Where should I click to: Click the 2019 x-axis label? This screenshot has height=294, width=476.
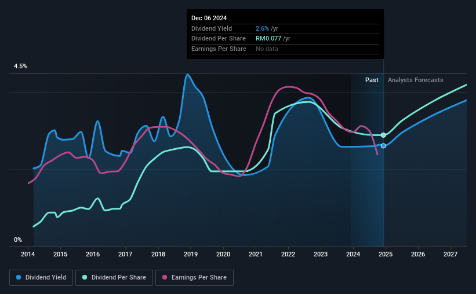pos(191,254)
